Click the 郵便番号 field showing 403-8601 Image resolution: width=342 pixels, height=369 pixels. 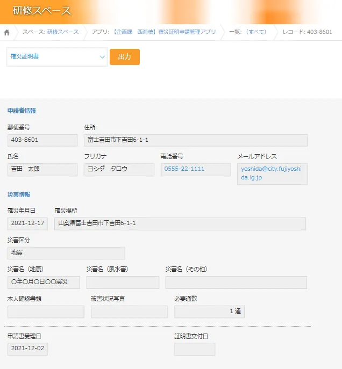(x=42, y=140)
